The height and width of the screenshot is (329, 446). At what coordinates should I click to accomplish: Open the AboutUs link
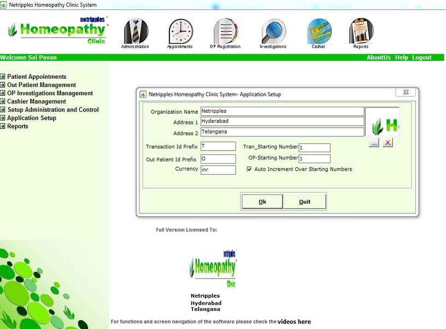[x=379, y=57]
